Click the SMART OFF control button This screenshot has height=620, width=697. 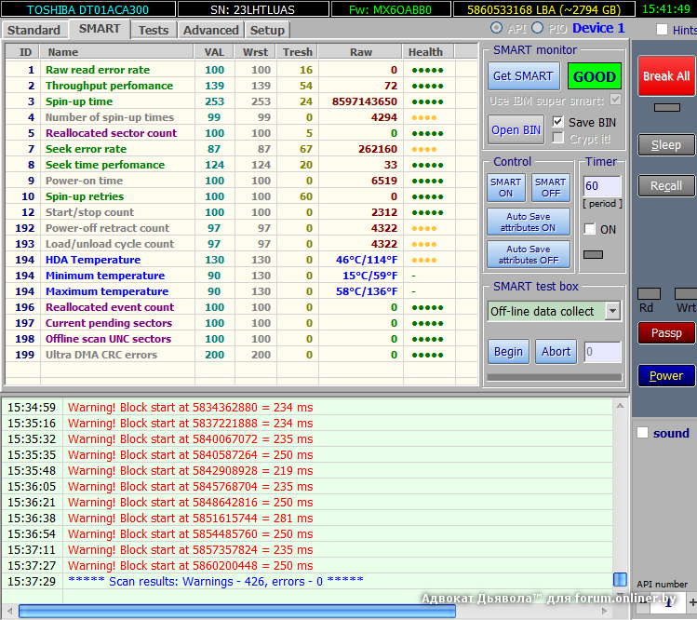[x=550, y=188]
